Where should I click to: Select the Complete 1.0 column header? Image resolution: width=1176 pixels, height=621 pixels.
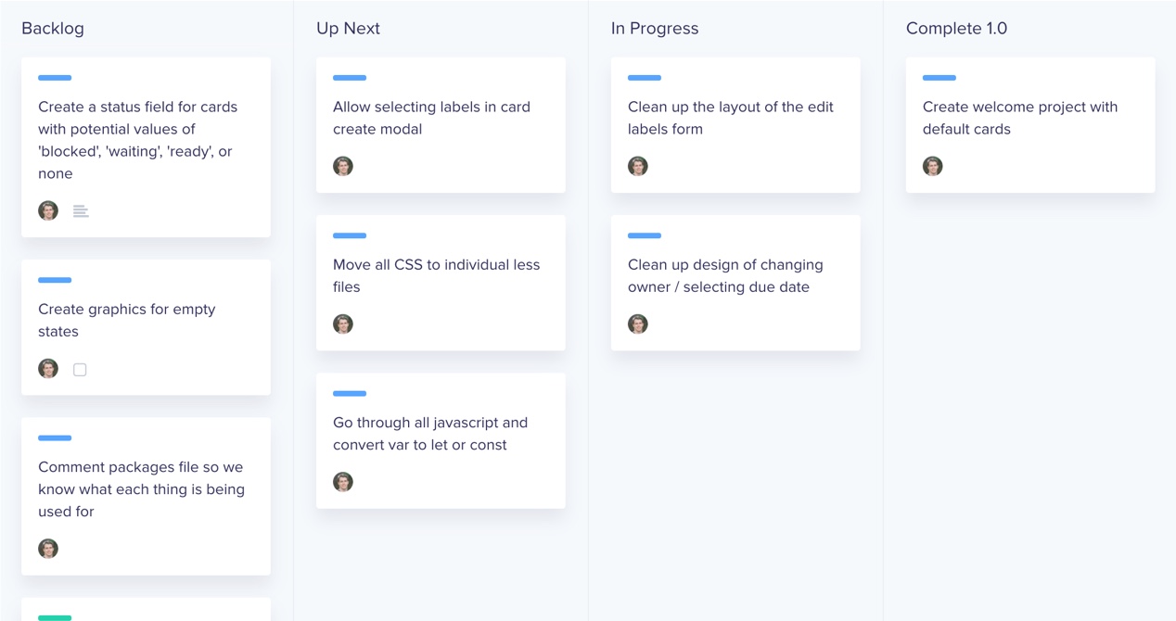[956, 29]
